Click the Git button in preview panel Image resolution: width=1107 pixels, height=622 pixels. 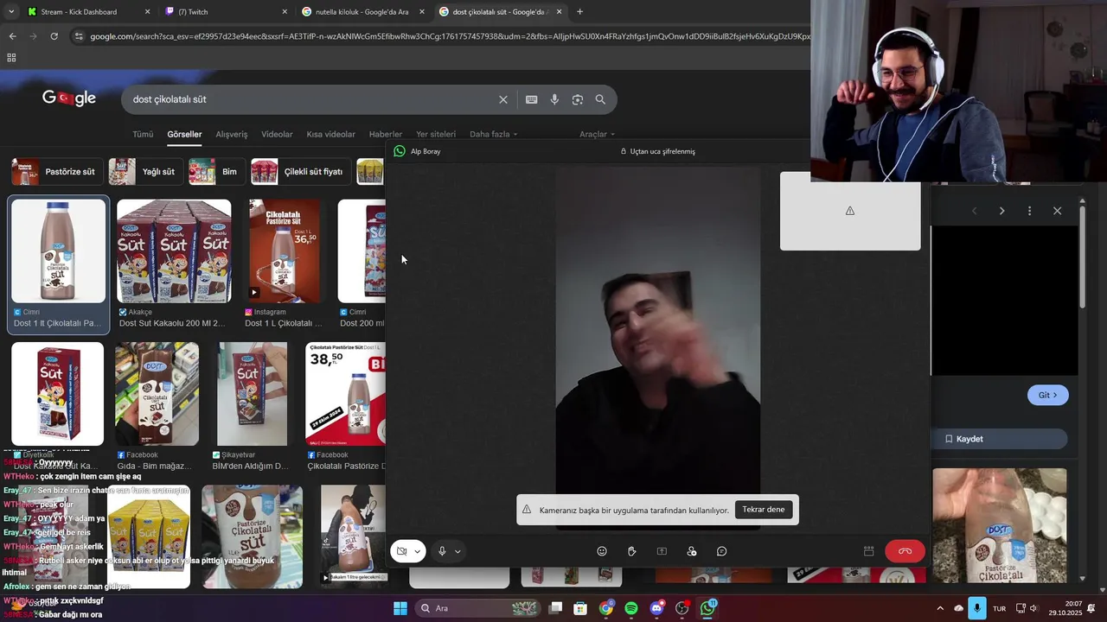1048,395
